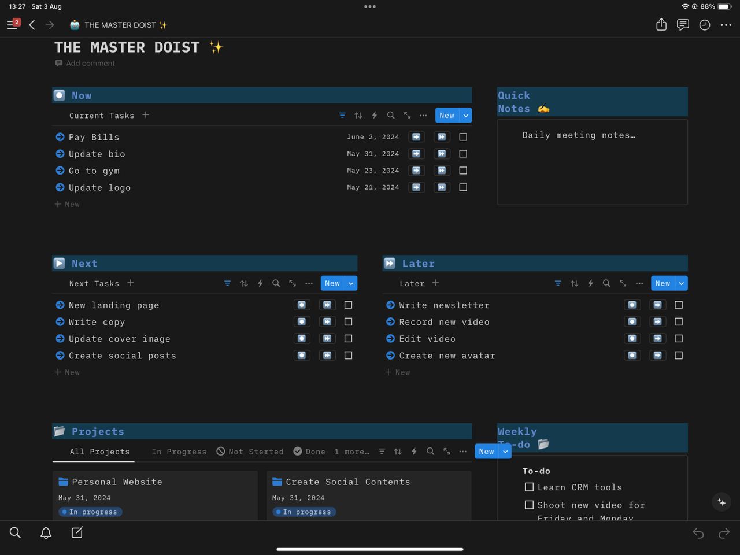Switch to the All Projects tab

pos(99,452)
